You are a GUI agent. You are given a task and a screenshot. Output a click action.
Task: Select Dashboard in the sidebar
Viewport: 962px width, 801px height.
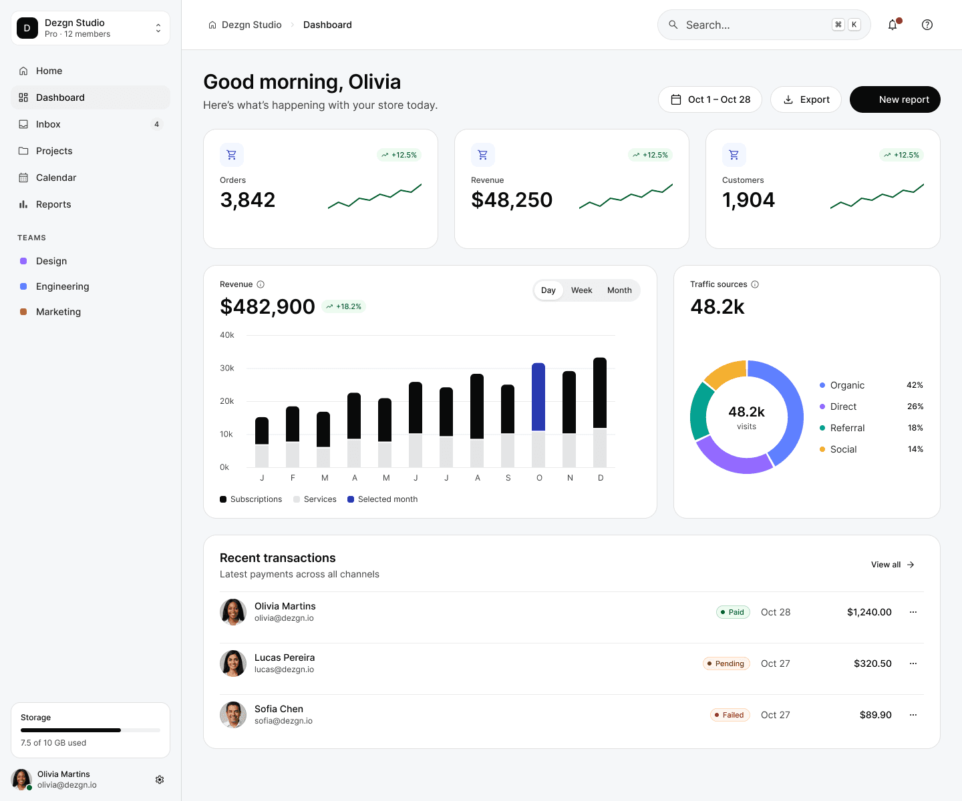click(91, 97)
